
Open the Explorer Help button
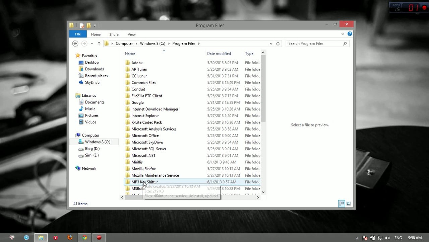(350, 34)
